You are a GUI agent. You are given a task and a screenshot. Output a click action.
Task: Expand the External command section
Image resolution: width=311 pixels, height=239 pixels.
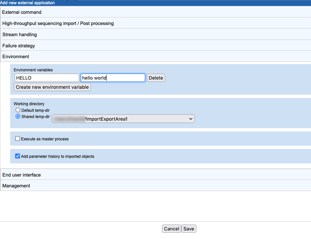(22, 12)
